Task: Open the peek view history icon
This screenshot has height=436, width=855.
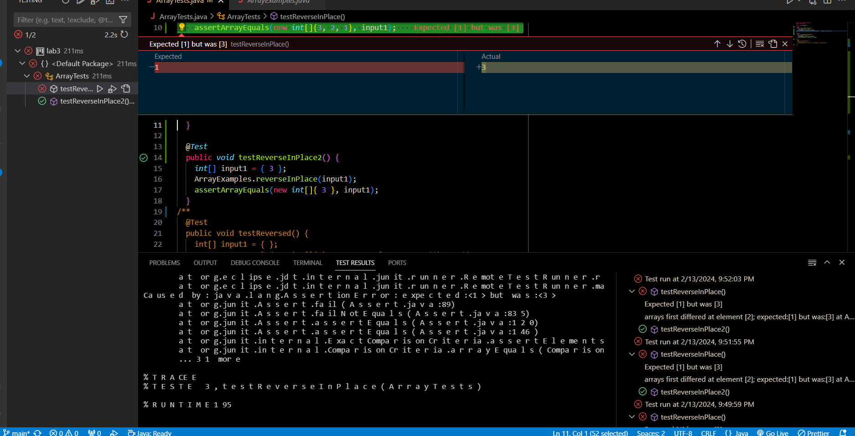Action: [x=742, y=44]
